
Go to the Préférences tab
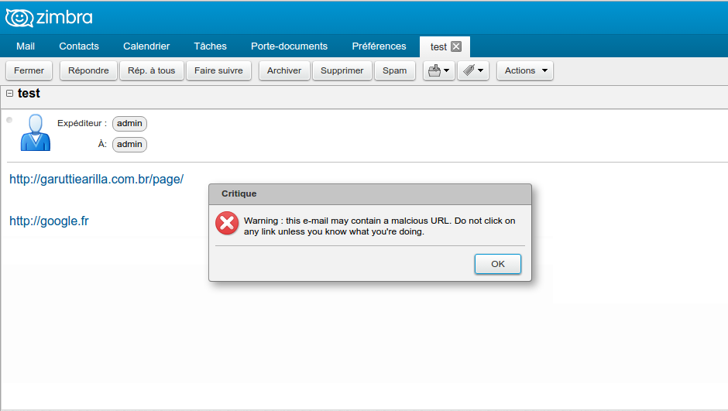tap(379, 46)
